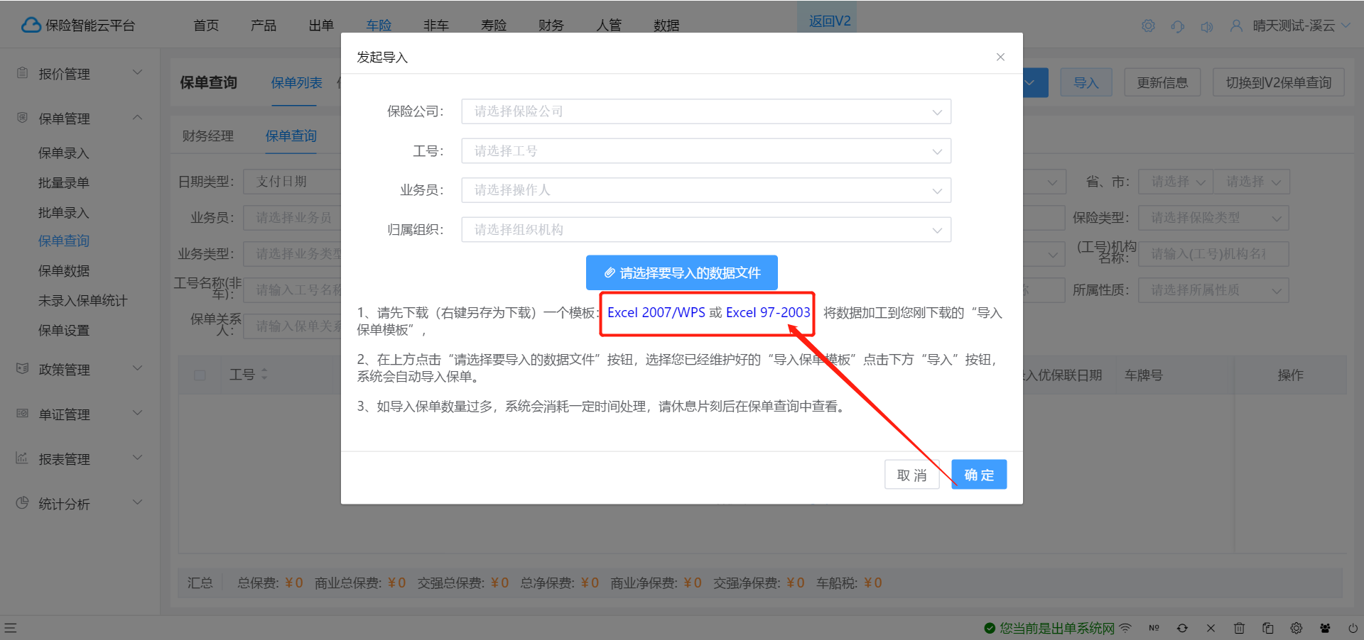
Task: Collapse the 保单管理 sidebar section
Action: click(x=138, y=117)
